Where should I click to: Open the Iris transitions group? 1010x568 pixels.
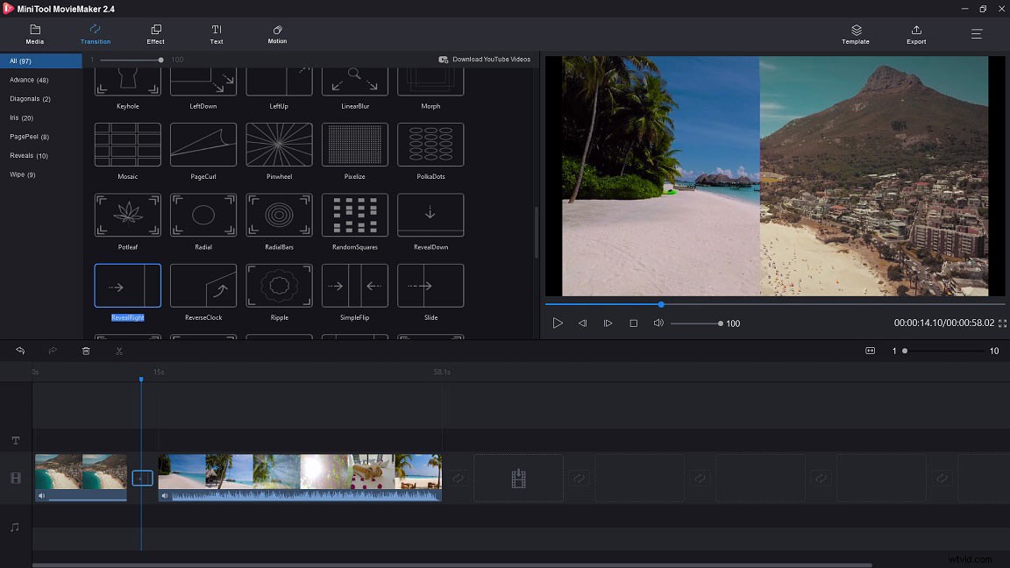19,117
